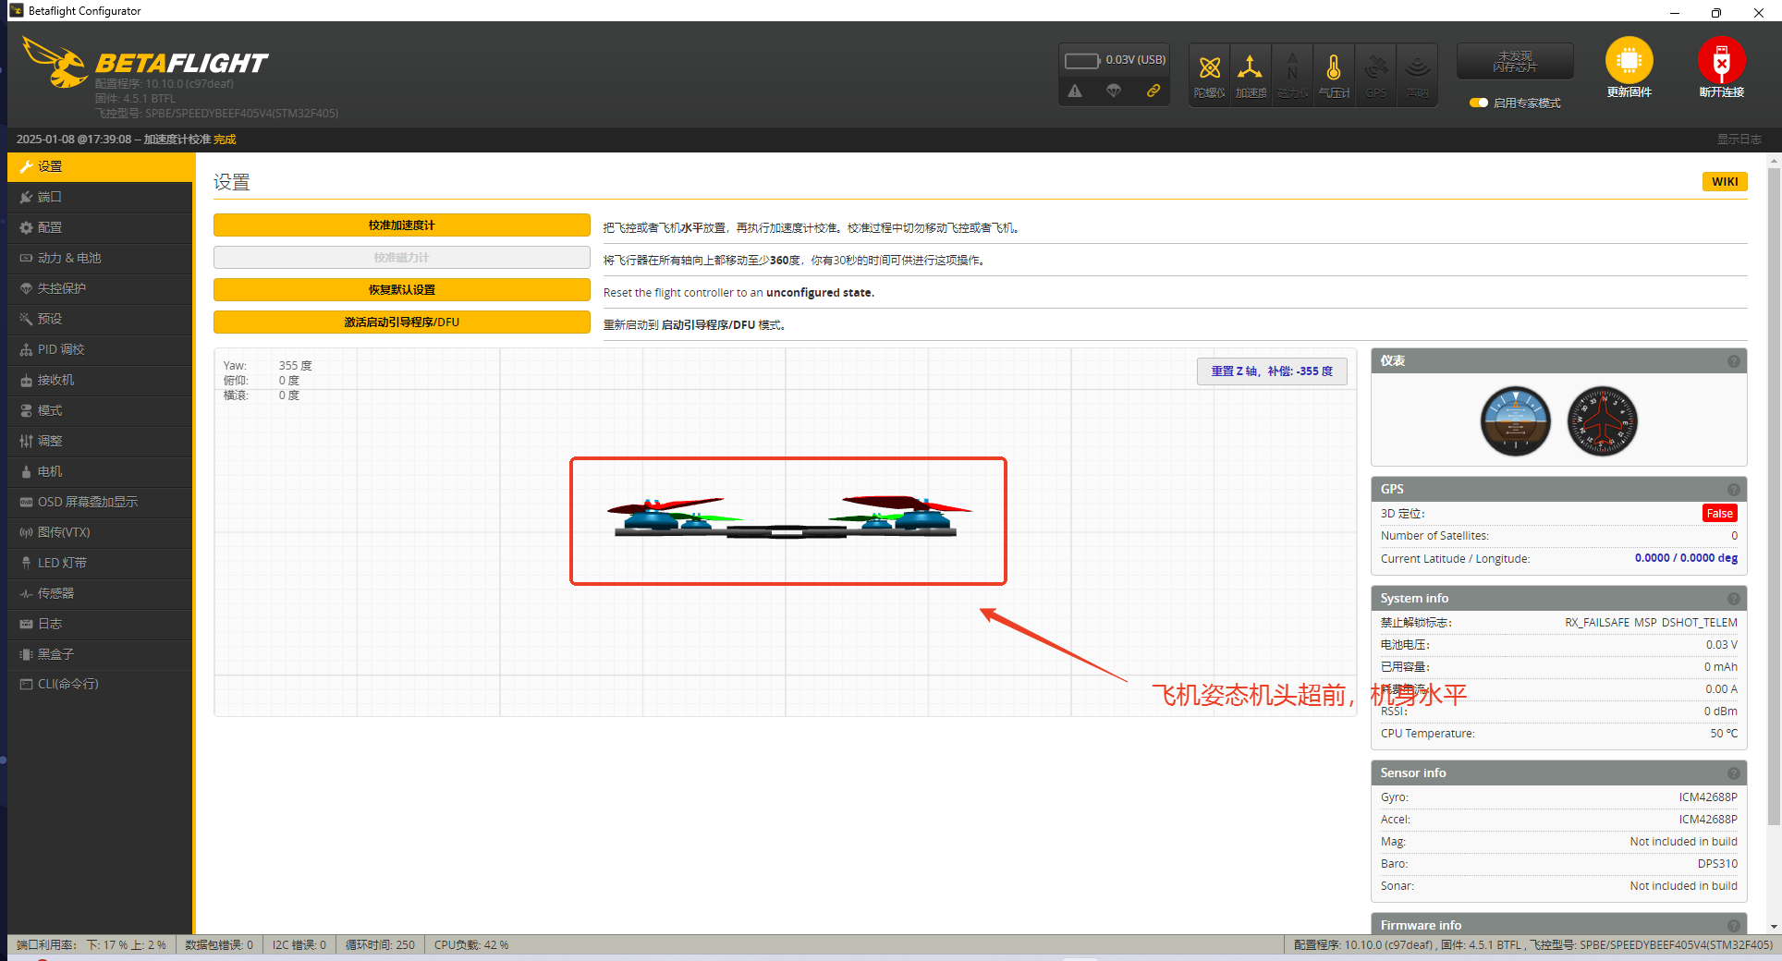Open the 配置 (Configuration) tab
Screen dimensions: 1782x961
(x=100, y=227)
